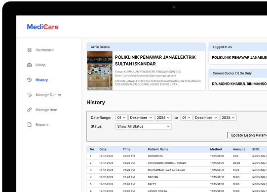Go to the Reports section

click(42, 125)
